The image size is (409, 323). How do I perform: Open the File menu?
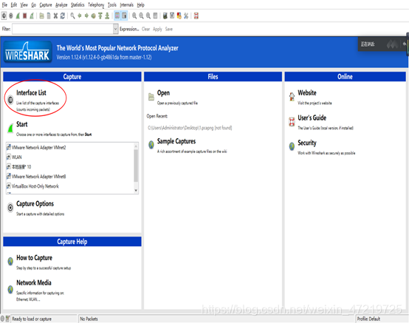pos(4,5)
